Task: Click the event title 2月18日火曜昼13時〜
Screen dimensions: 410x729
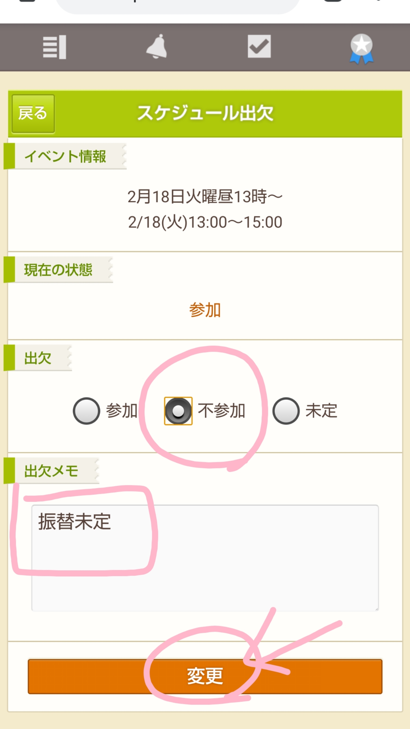Action: pos(205,197)
